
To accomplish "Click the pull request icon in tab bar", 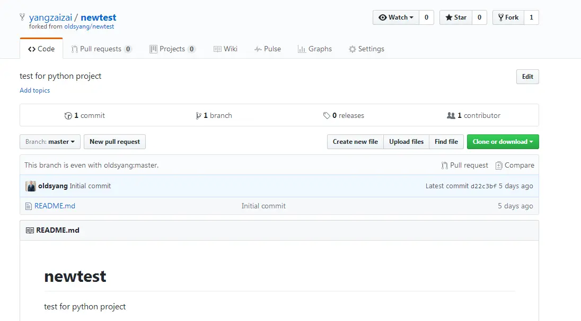I will (74, 49).
